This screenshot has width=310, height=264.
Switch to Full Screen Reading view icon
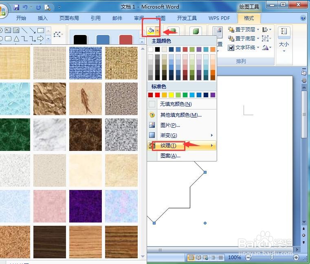tap(198, 257)
